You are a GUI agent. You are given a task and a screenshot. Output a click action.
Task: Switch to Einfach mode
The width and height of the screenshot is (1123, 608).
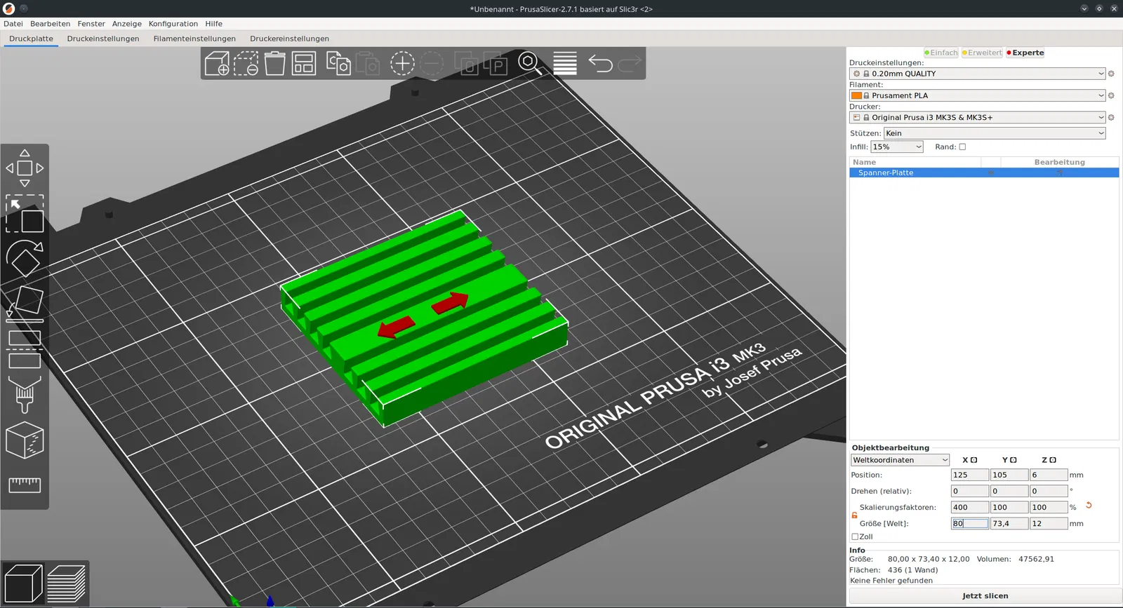click(x=941, y=53)
